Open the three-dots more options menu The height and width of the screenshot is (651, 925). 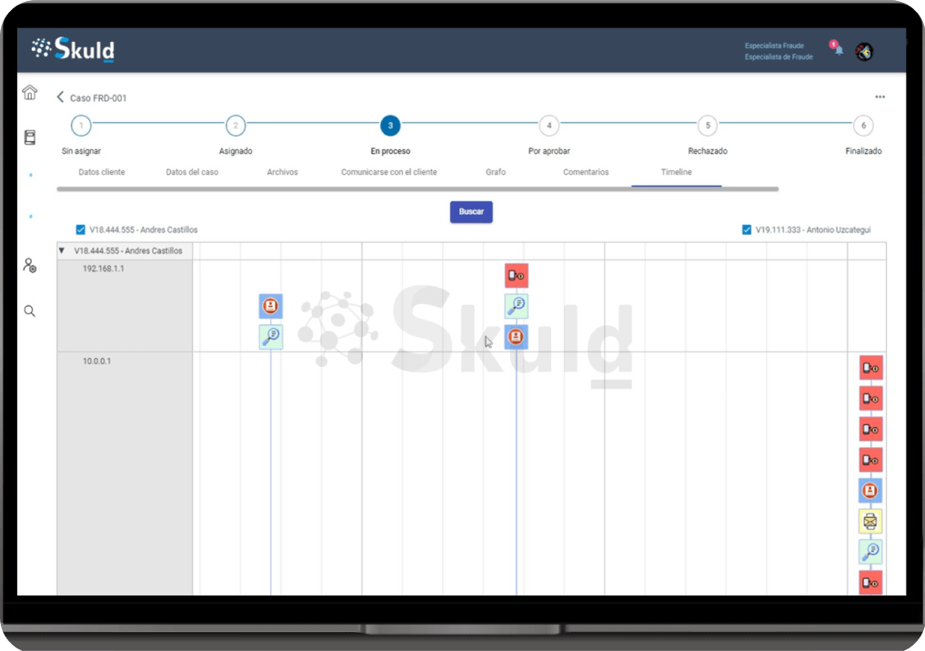coord(880,97)
